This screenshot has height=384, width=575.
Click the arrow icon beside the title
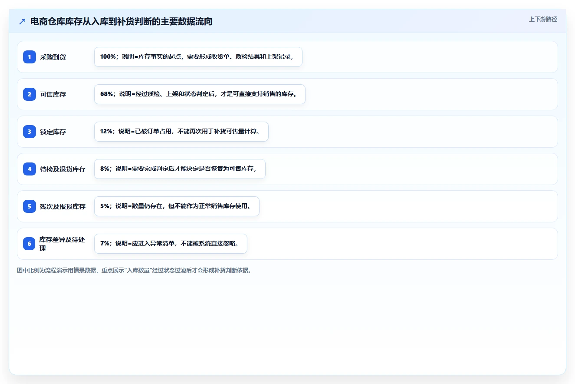tap(22, 22)
